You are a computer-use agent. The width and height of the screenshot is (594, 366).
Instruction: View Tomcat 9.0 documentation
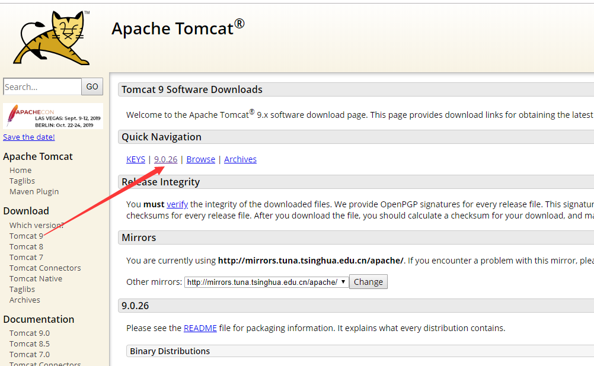click(x=30, y=333)
